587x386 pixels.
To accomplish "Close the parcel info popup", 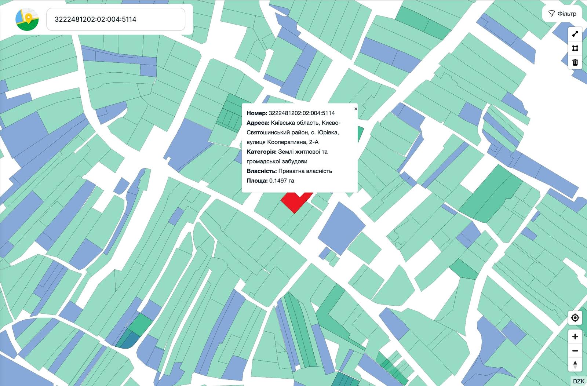I will [x=356, y=109].
